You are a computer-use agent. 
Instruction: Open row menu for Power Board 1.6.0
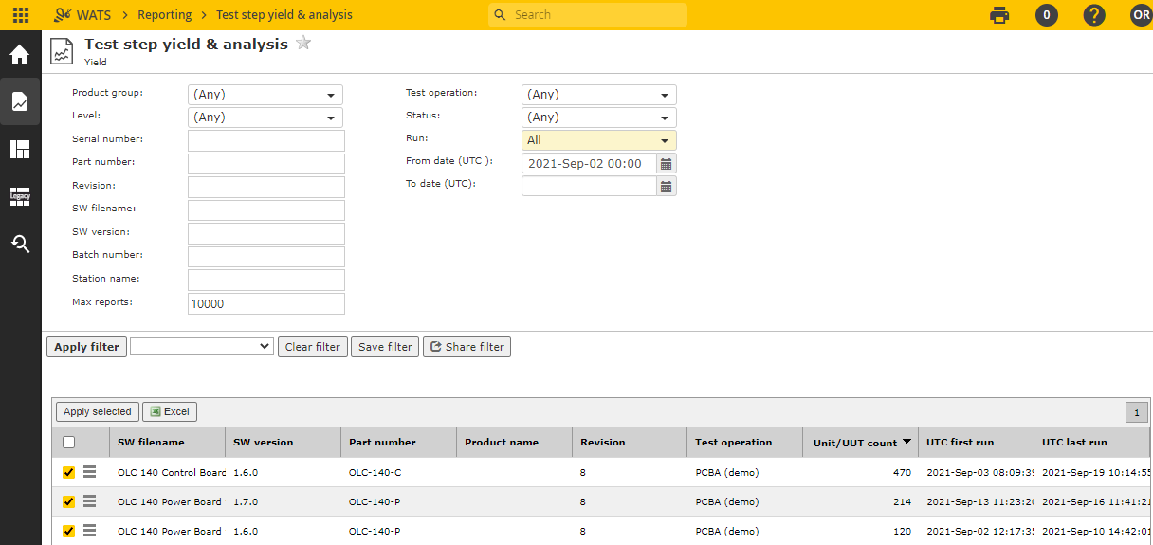90,531
